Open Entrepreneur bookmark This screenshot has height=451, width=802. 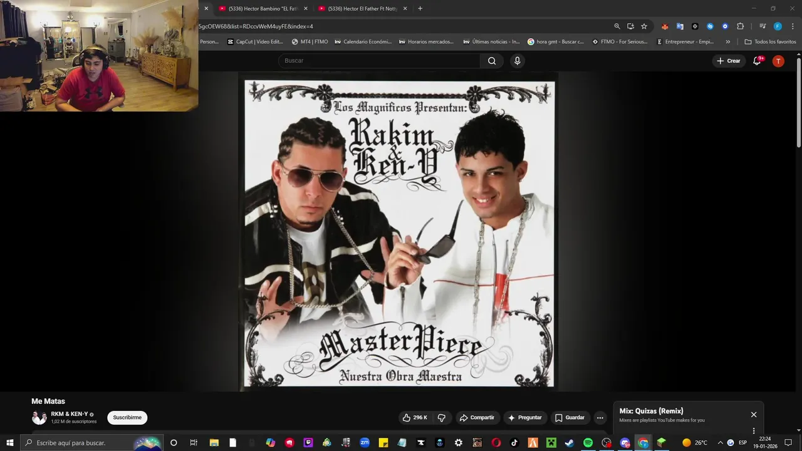tap(685, 42)
